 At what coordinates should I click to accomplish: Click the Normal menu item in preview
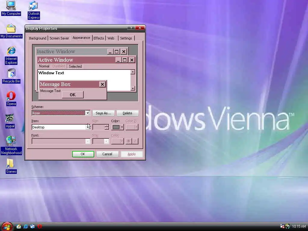[44, 66]
